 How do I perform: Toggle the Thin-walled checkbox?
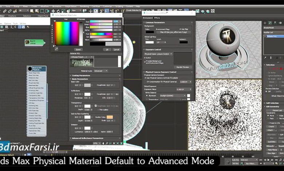tap(98, 110)
